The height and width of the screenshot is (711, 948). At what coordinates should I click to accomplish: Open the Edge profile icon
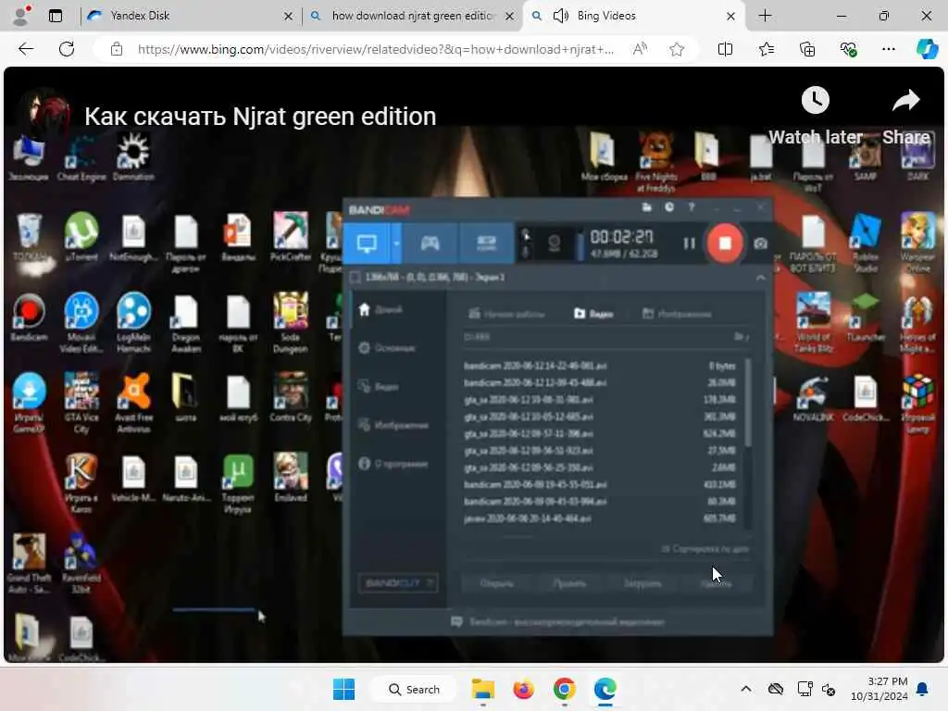click(21, 16)
